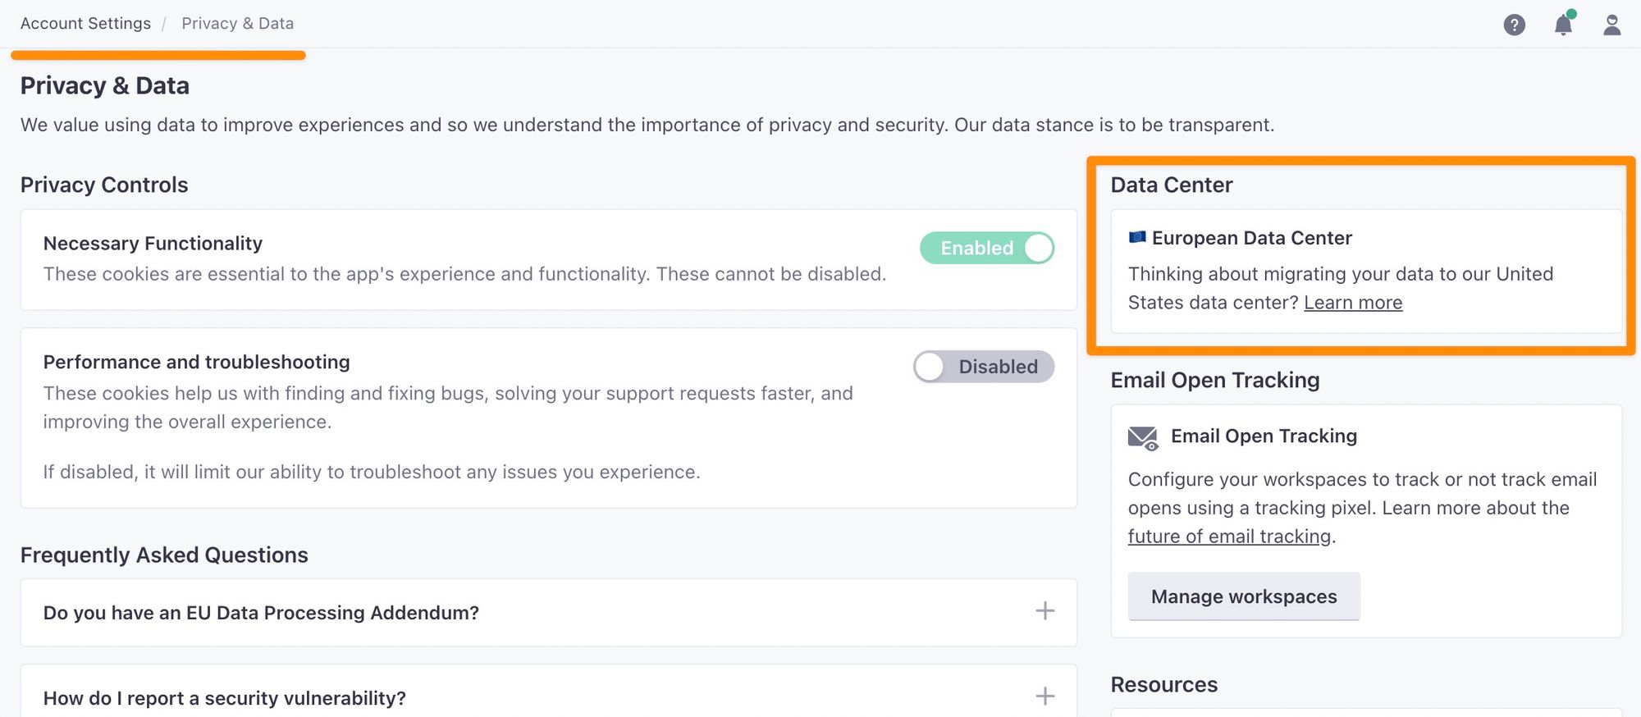Expand "Do you have an EU Data Processing Addendum?"
The width and height of the screenshot is (1641, 717).
(x=261, y=613)
